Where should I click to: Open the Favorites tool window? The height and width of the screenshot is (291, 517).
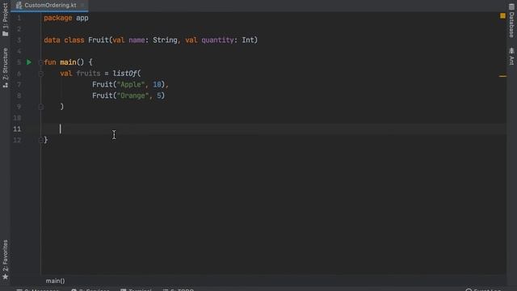6,259
